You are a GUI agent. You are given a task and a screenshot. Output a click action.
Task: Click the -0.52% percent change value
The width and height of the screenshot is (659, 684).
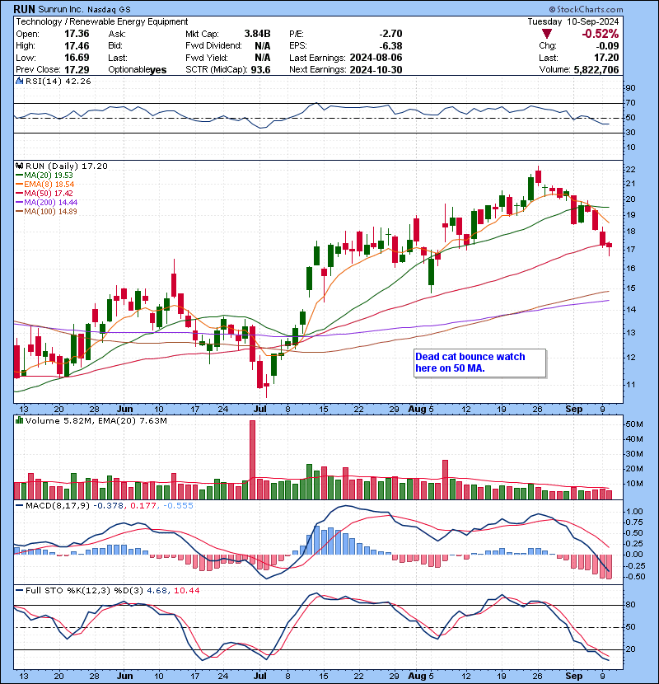601,34
